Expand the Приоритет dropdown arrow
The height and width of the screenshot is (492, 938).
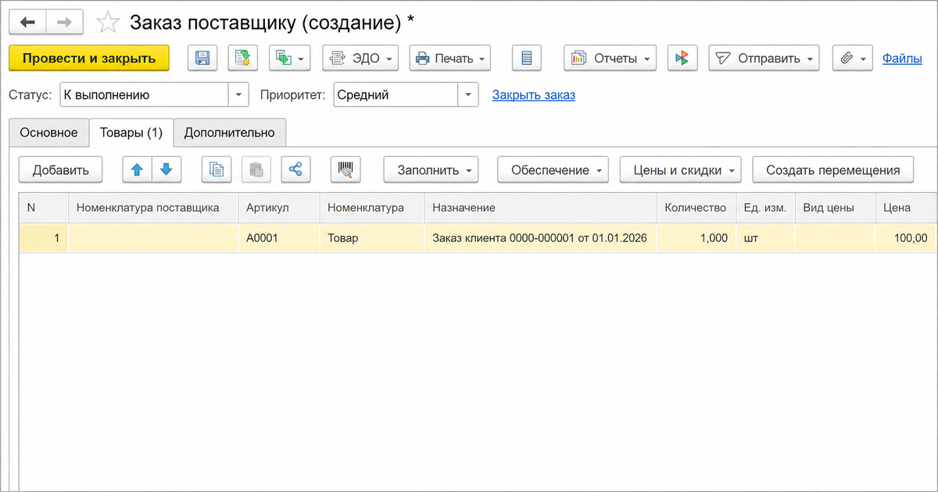click(467, 95)
